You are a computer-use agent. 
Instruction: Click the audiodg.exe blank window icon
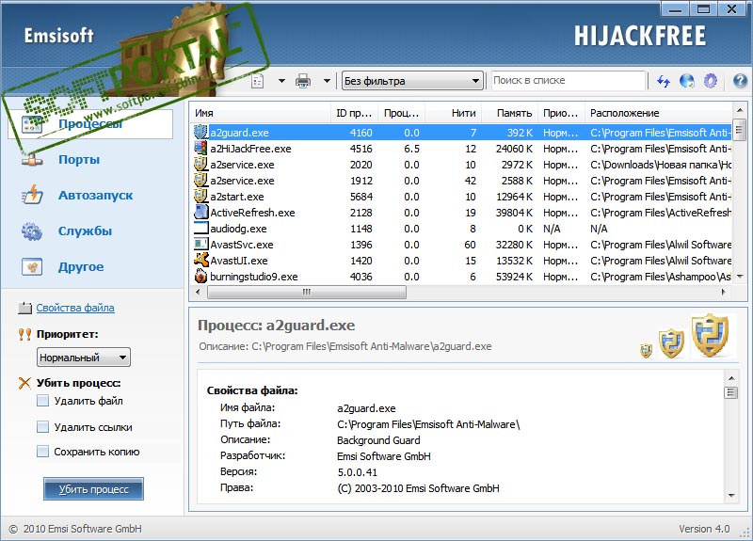pos(200,228)
